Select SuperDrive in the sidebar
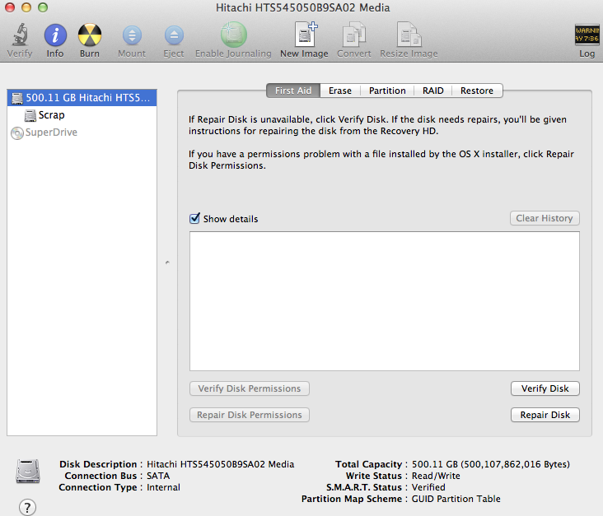The image size is (603, 516). 82,132
